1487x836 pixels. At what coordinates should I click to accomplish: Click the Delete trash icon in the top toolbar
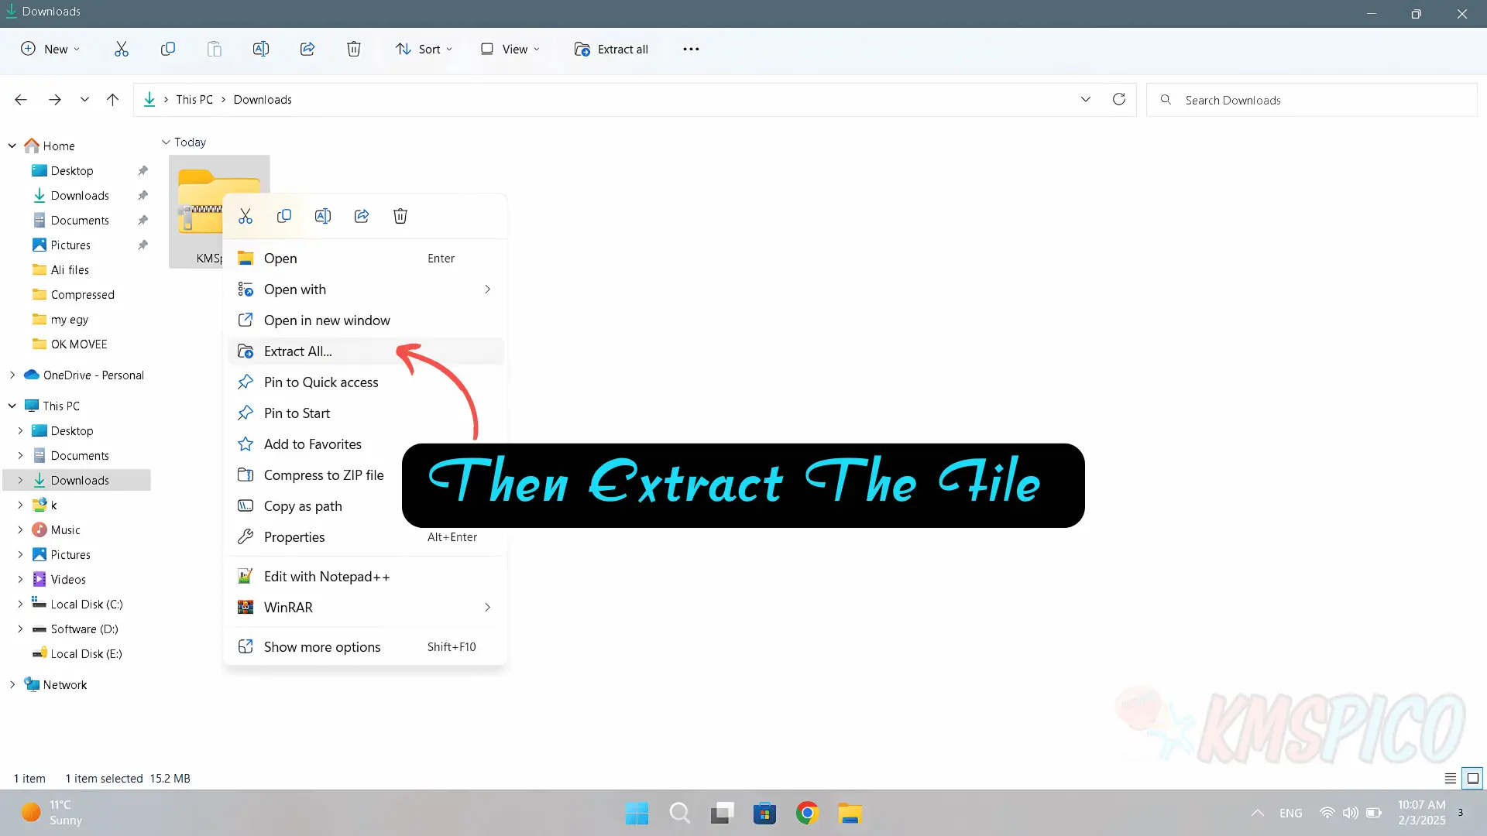[354, 49]
